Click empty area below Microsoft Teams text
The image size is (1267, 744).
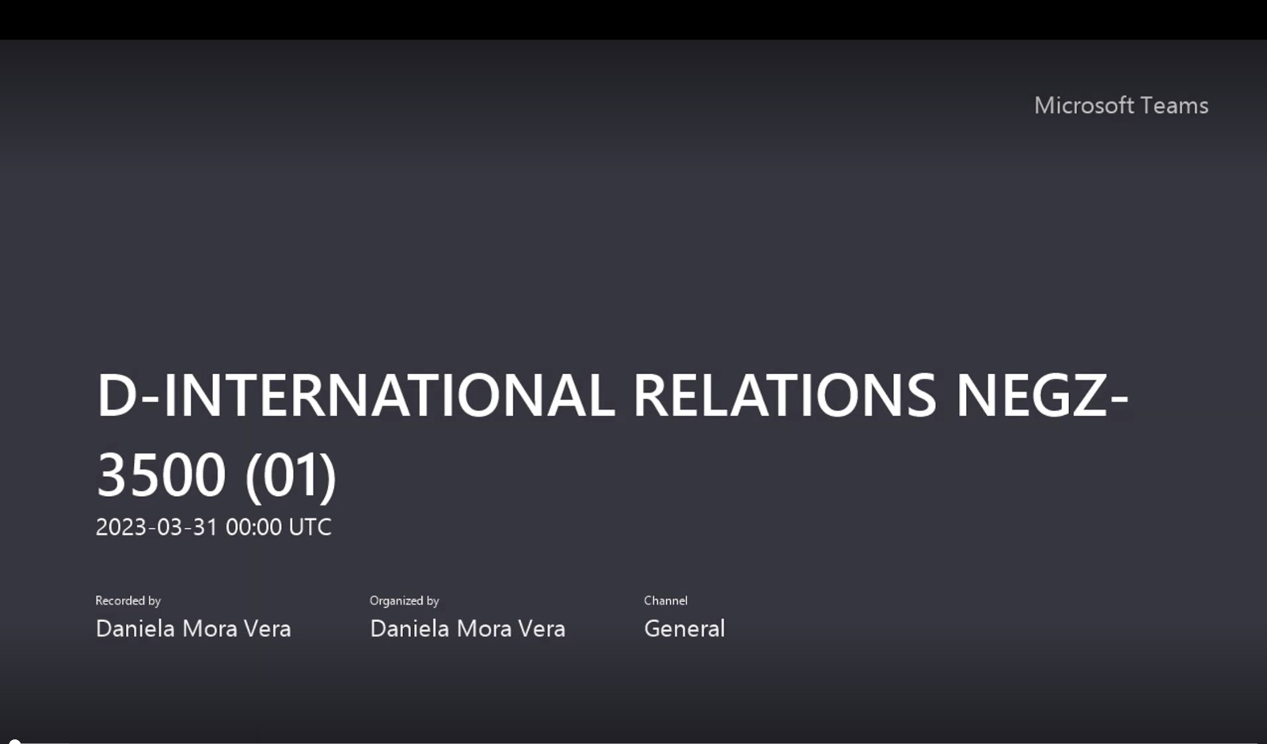1121,198
